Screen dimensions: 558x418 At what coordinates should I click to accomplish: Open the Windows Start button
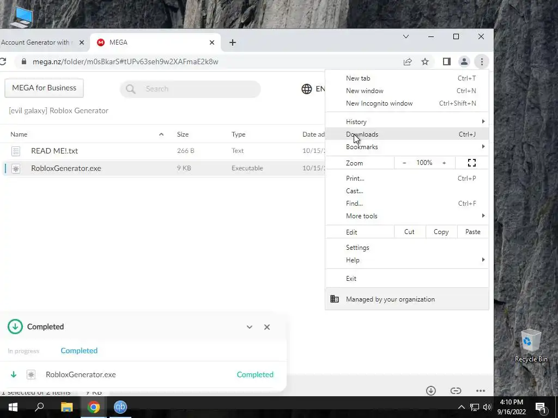click(13, 407)
